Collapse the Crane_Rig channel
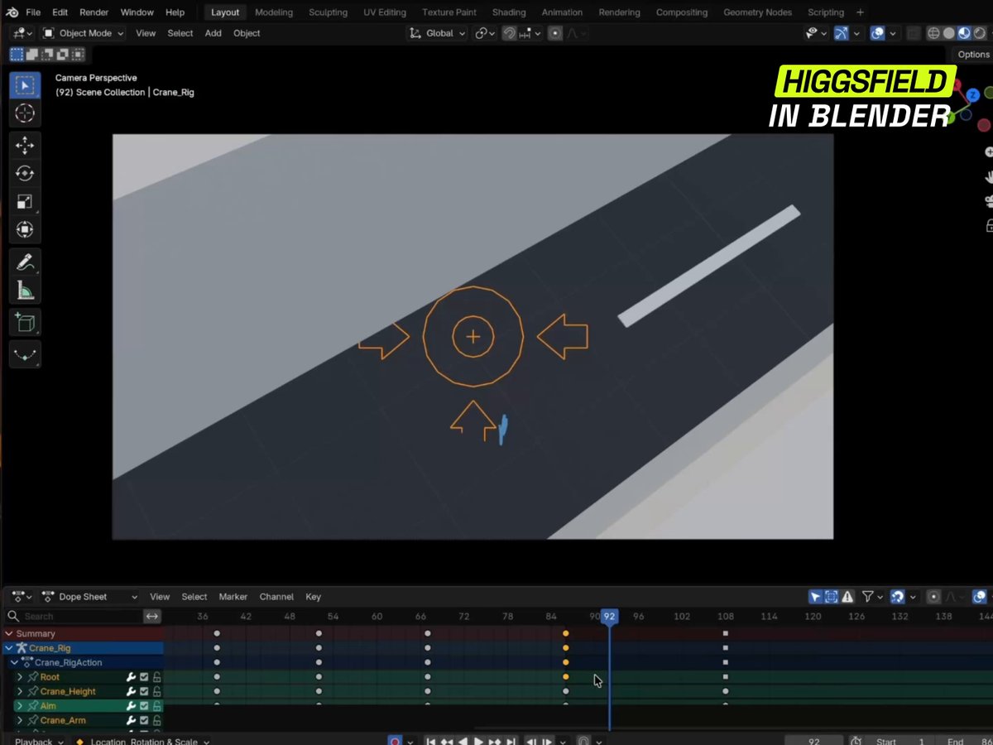Image resolution: width=993 pixels, height=745 pixels. (9, 648)
